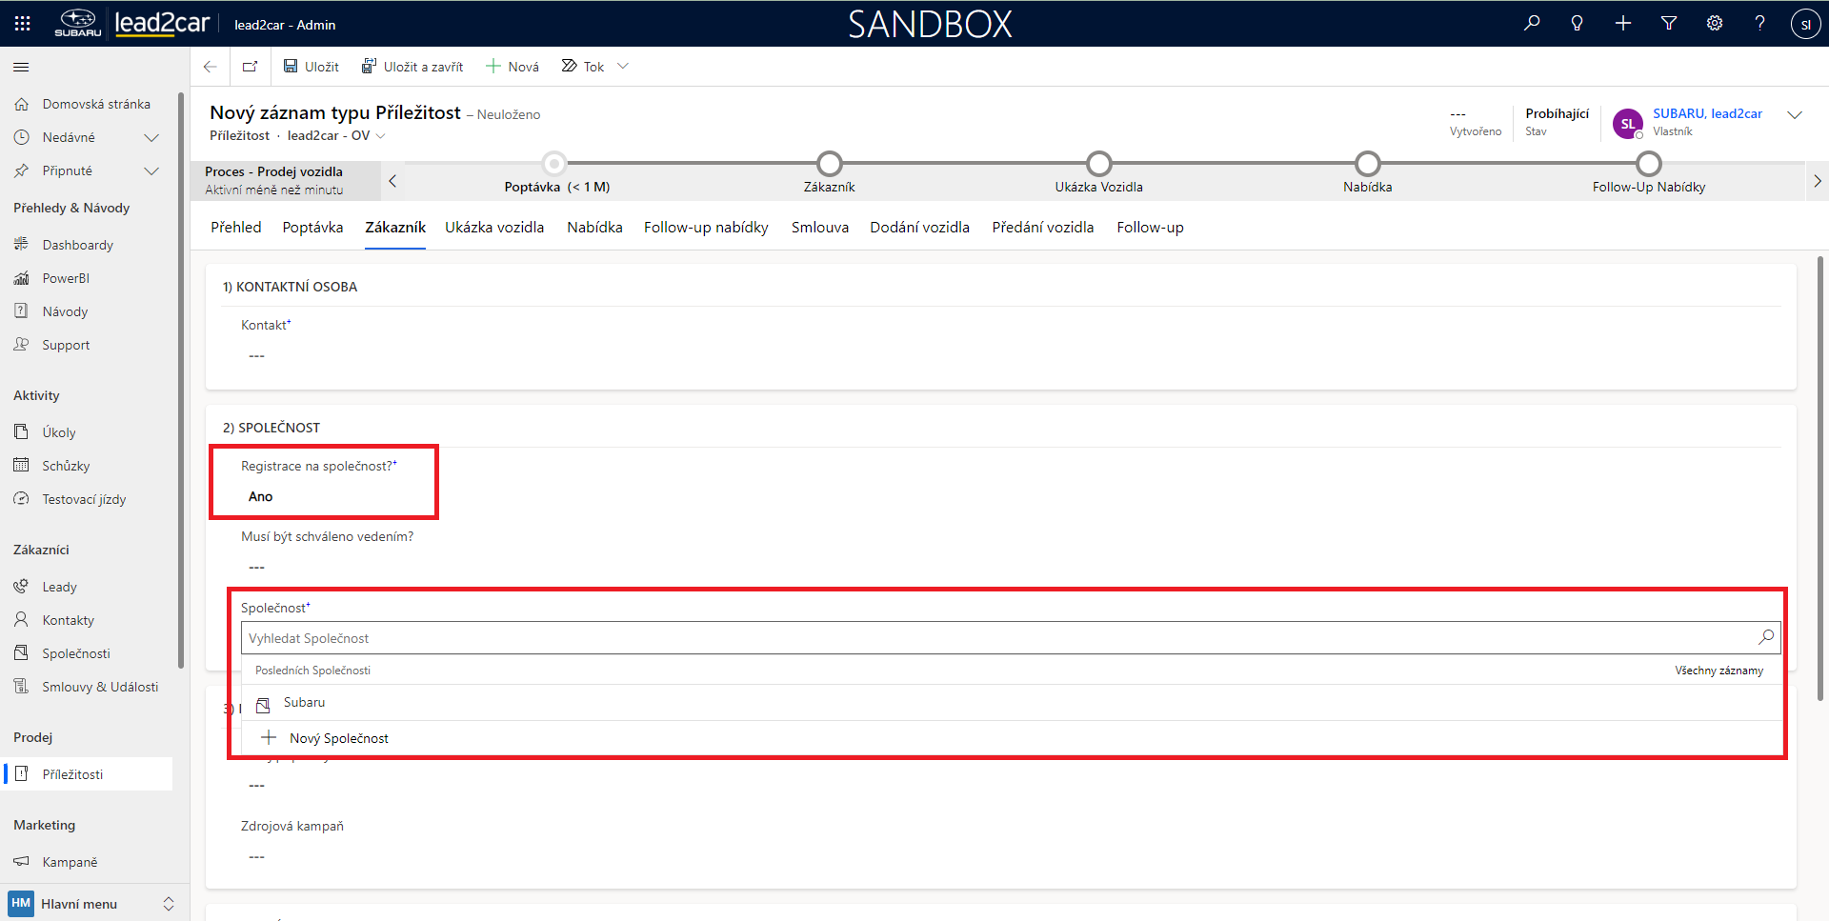Switch to the Poptávka tab
The width and height of the screenshot is (1829, 921).
pyautogui.click(x=312, y=228)
